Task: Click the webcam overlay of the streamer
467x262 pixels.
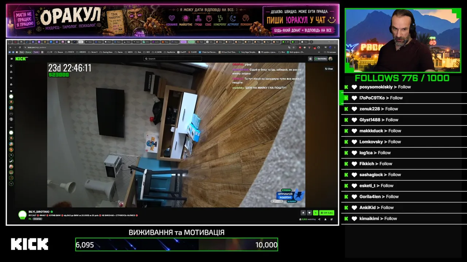Action: coord(403,40)
